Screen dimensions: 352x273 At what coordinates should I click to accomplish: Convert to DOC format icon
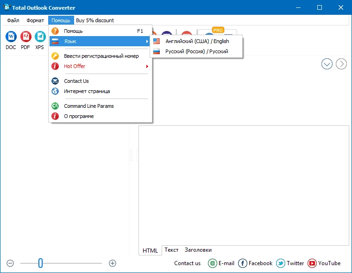pyautogui.click(x=11, y=37)
